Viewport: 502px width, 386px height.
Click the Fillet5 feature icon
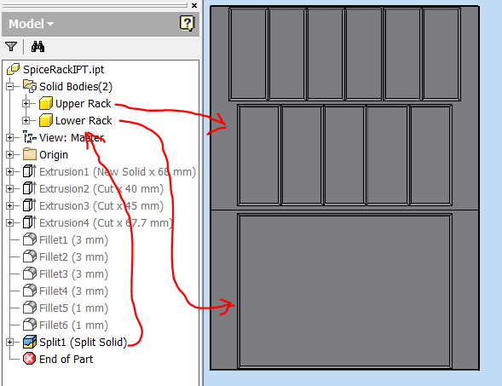click(x=30, y=308)
